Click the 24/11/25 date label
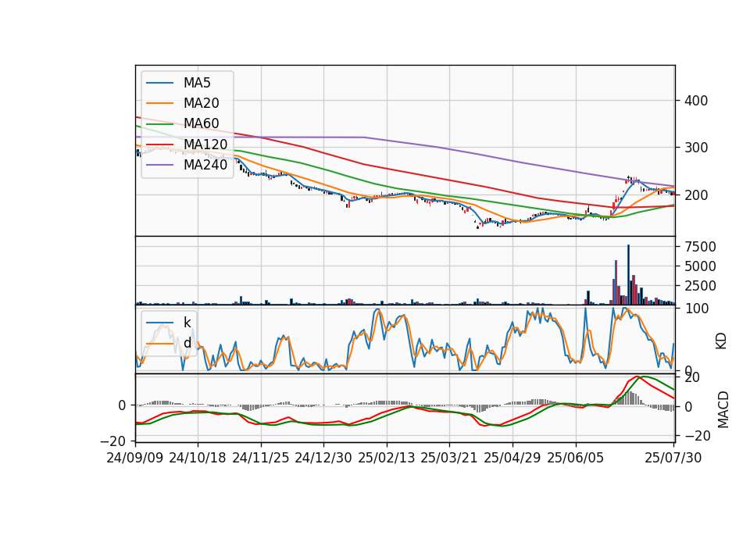 [x=261, y=458]
